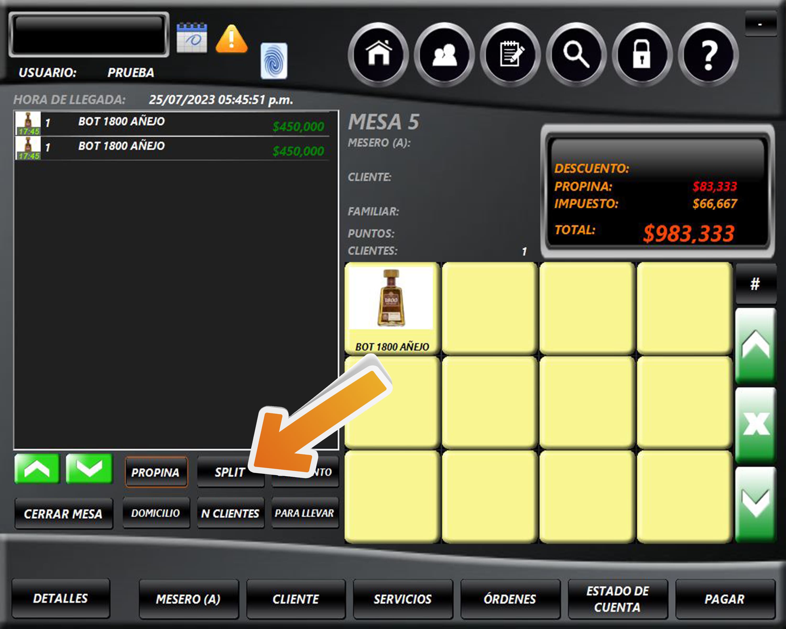Click the padlock lock icon
The height and width of the screenshot is (629, 786).
(642, 55)
